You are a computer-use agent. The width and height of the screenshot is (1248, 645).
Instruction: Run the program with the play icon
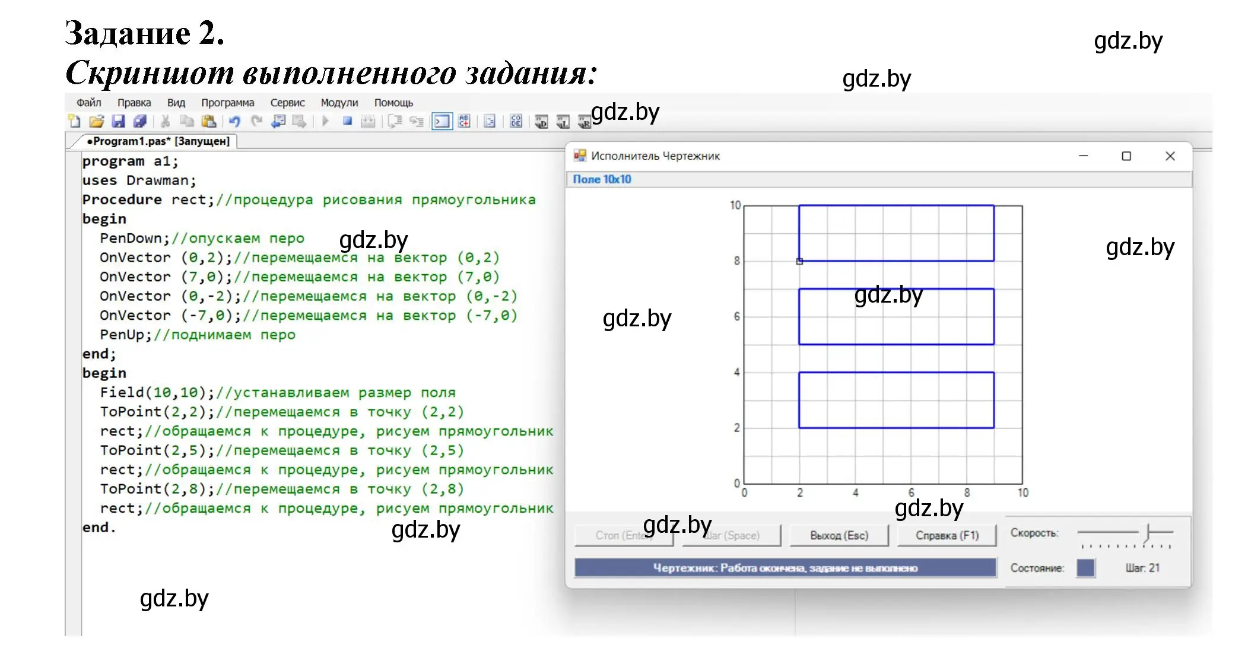tap(325, 122)
